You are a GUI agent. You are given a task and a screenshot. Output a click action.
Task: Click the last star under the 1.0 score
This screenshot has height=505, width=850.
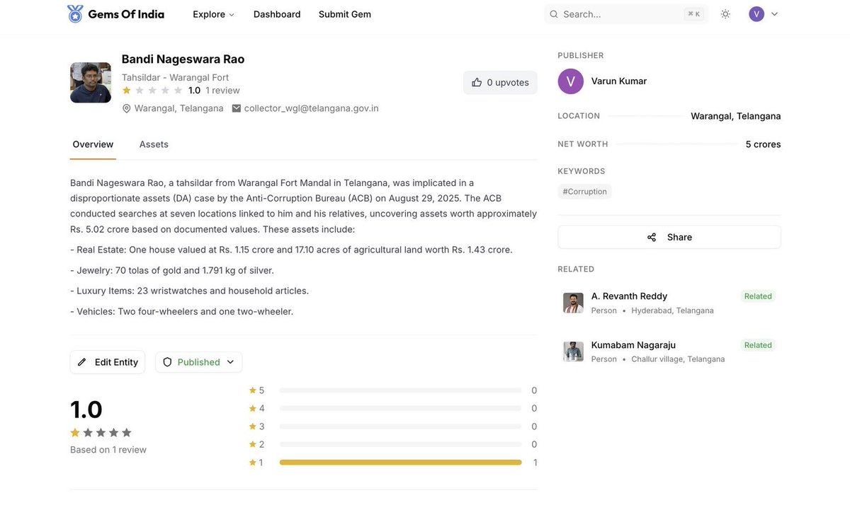pyautogui.click(x=127, y=432)
